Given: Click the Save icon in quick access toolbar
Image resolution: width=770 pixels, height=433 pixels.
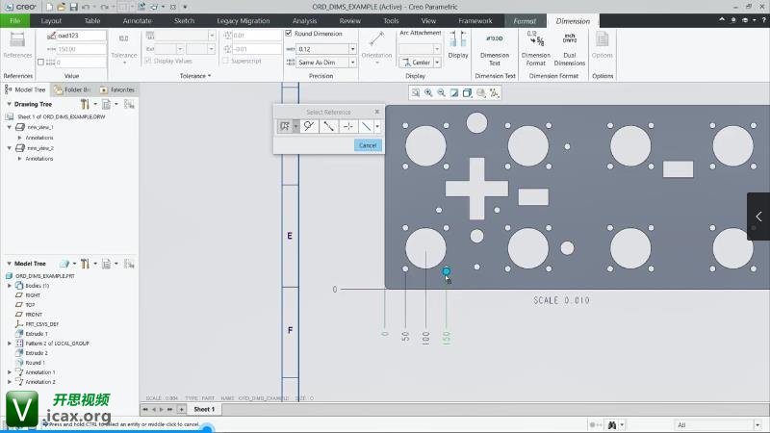Looking at the screenshot, I should (x=72, y=6).
